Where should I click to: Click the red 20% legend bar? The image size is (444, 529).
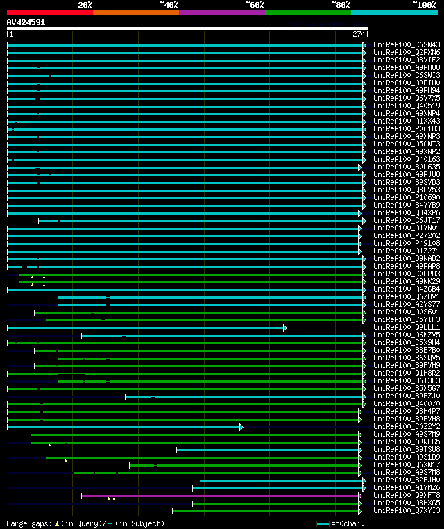[x=50, y=12]
